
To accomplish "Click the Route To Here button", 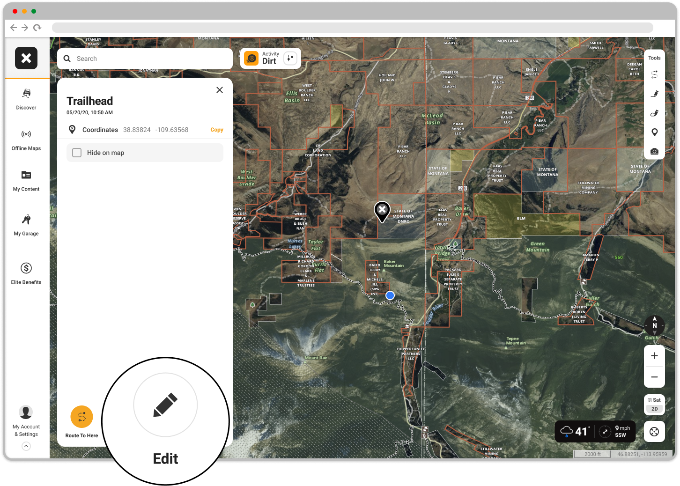I will 82,422.
